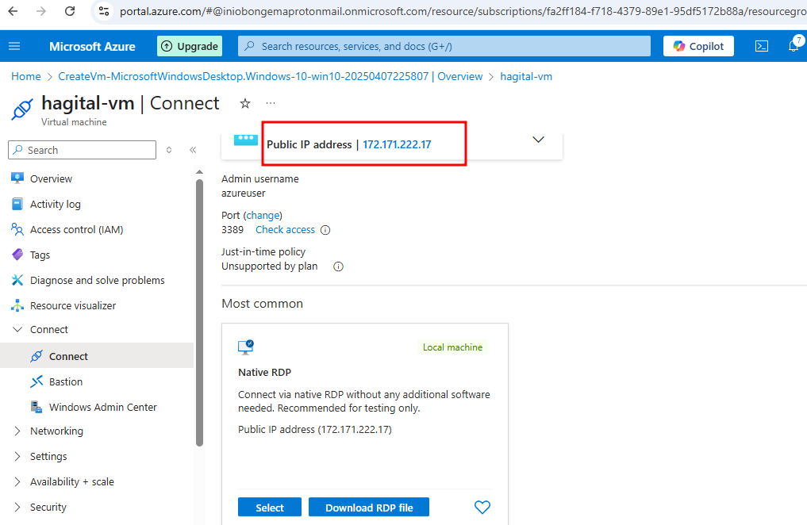Click the browser forward arrow
Screen dimensions: 807x525
coord(41,11)
